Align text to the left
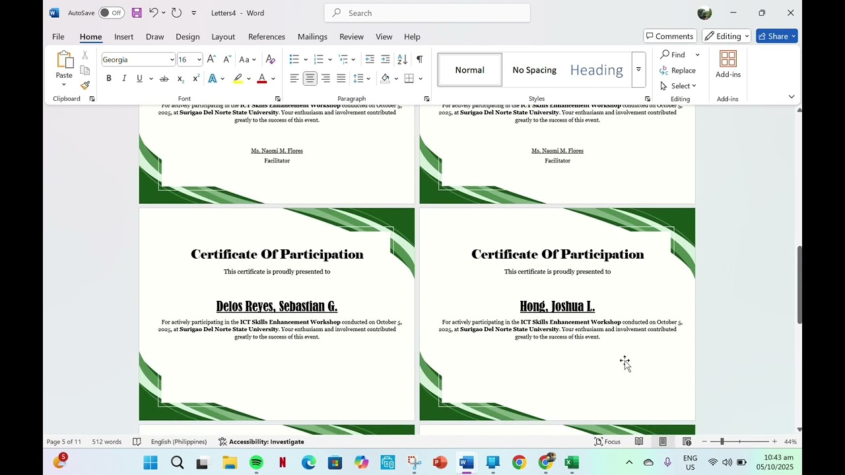Screen dimensions: 845x475 [x=294, y=79]
